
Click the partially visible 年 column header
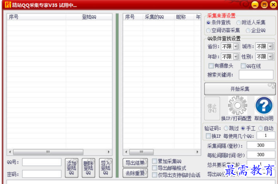(197, 17)
